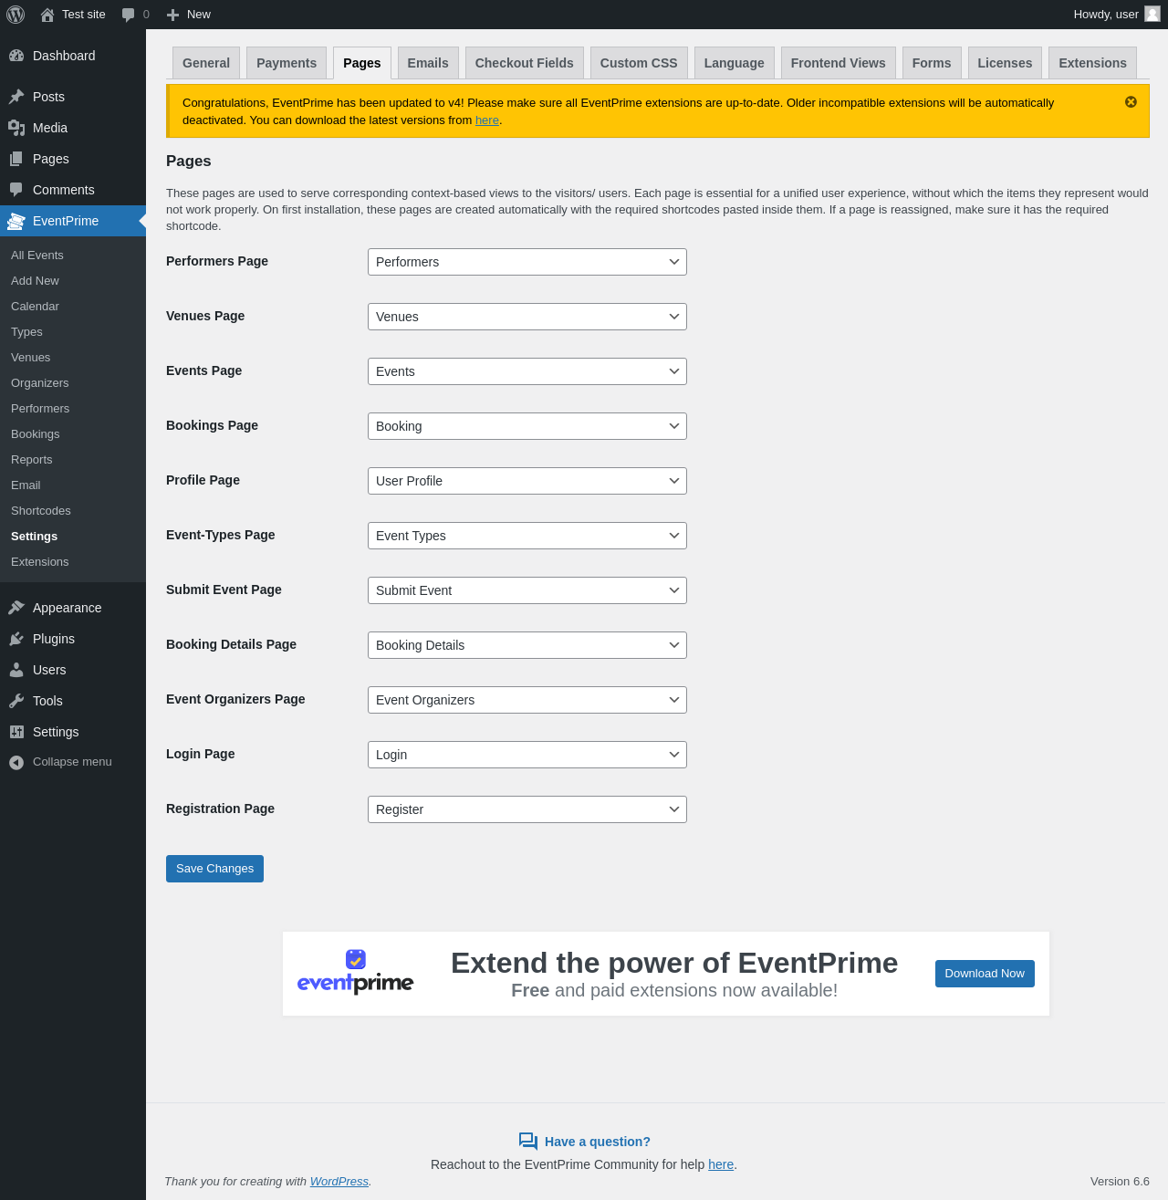Open the Registration Page dropdown
The height and width of the screenshot is (1200, 1168).
click(527, 809)
